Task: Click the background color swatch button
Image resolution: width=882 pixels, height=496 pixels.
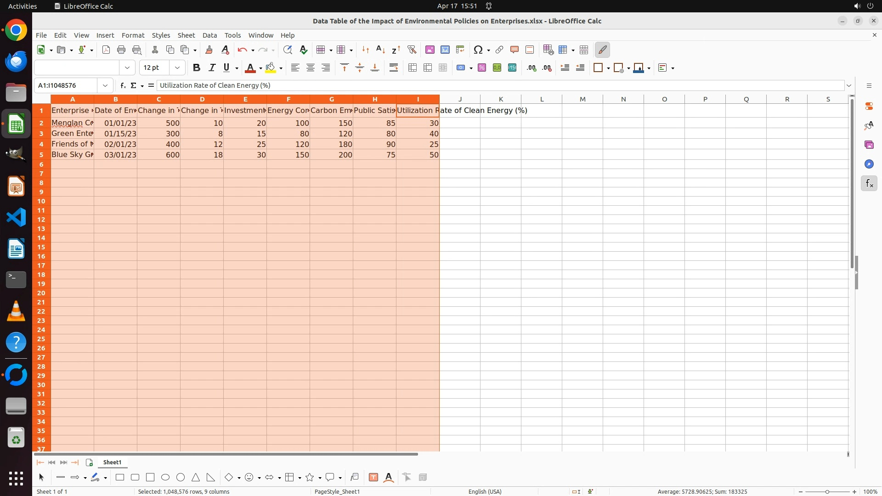Action: pos(270,68)
